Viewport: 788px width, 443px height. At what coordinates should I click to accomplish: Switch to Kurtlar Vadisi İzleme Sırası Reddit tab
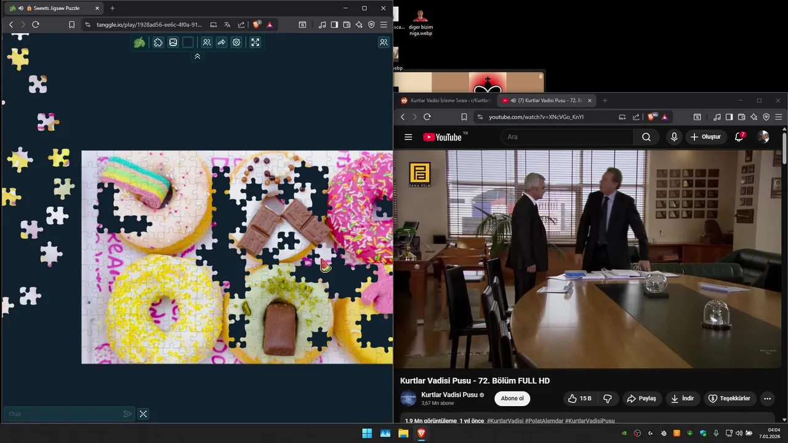tap(446, 100)
